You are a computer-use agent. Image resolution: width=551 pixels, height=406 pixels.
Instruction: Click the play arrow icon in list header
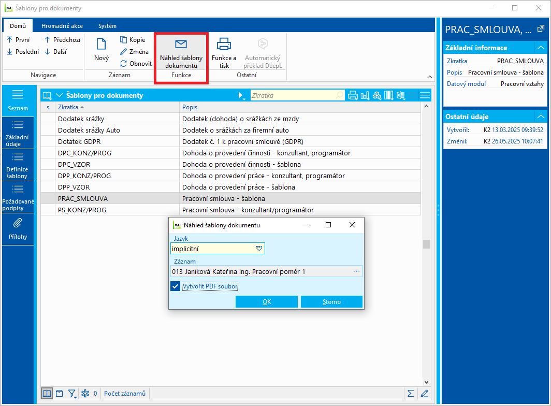(241, 95)
